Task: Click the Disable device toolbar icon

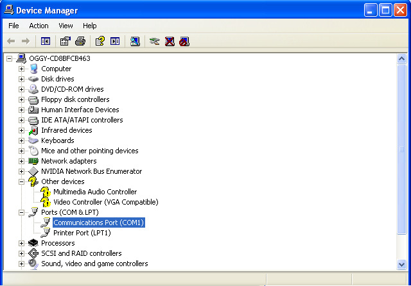Action: 184,41
